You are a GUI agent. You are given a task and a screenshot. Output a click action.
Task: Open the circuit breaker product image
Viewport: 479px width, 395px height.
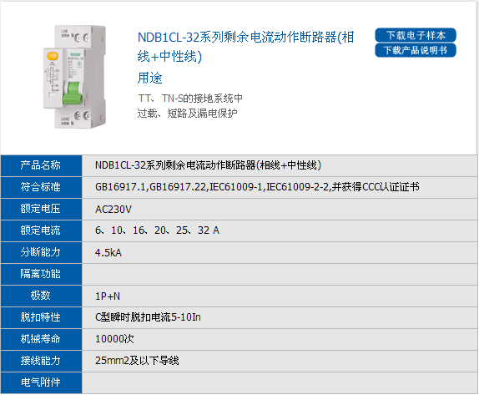pos(75,77)
